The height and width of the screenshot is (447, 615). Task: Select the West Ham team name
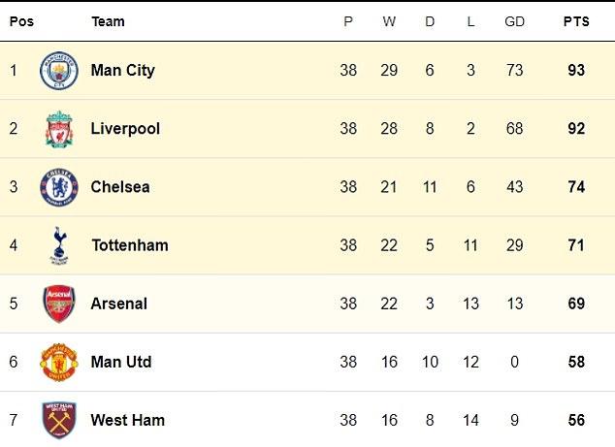pos(127,421)
